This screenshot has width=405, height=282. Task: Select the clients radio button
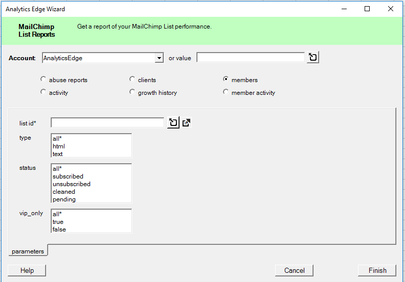point(132,79)
